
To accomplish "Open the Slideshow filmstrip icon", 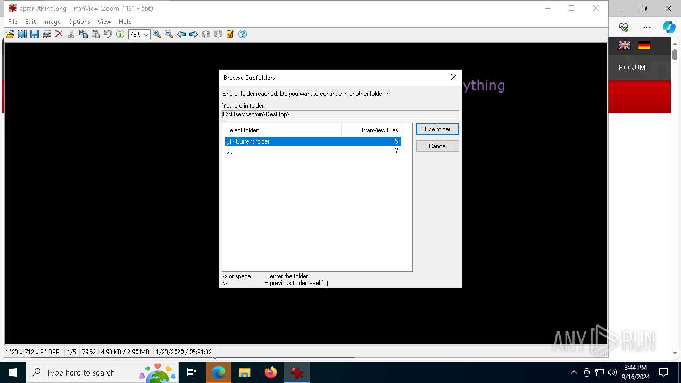I will click(x=22, y=34).
